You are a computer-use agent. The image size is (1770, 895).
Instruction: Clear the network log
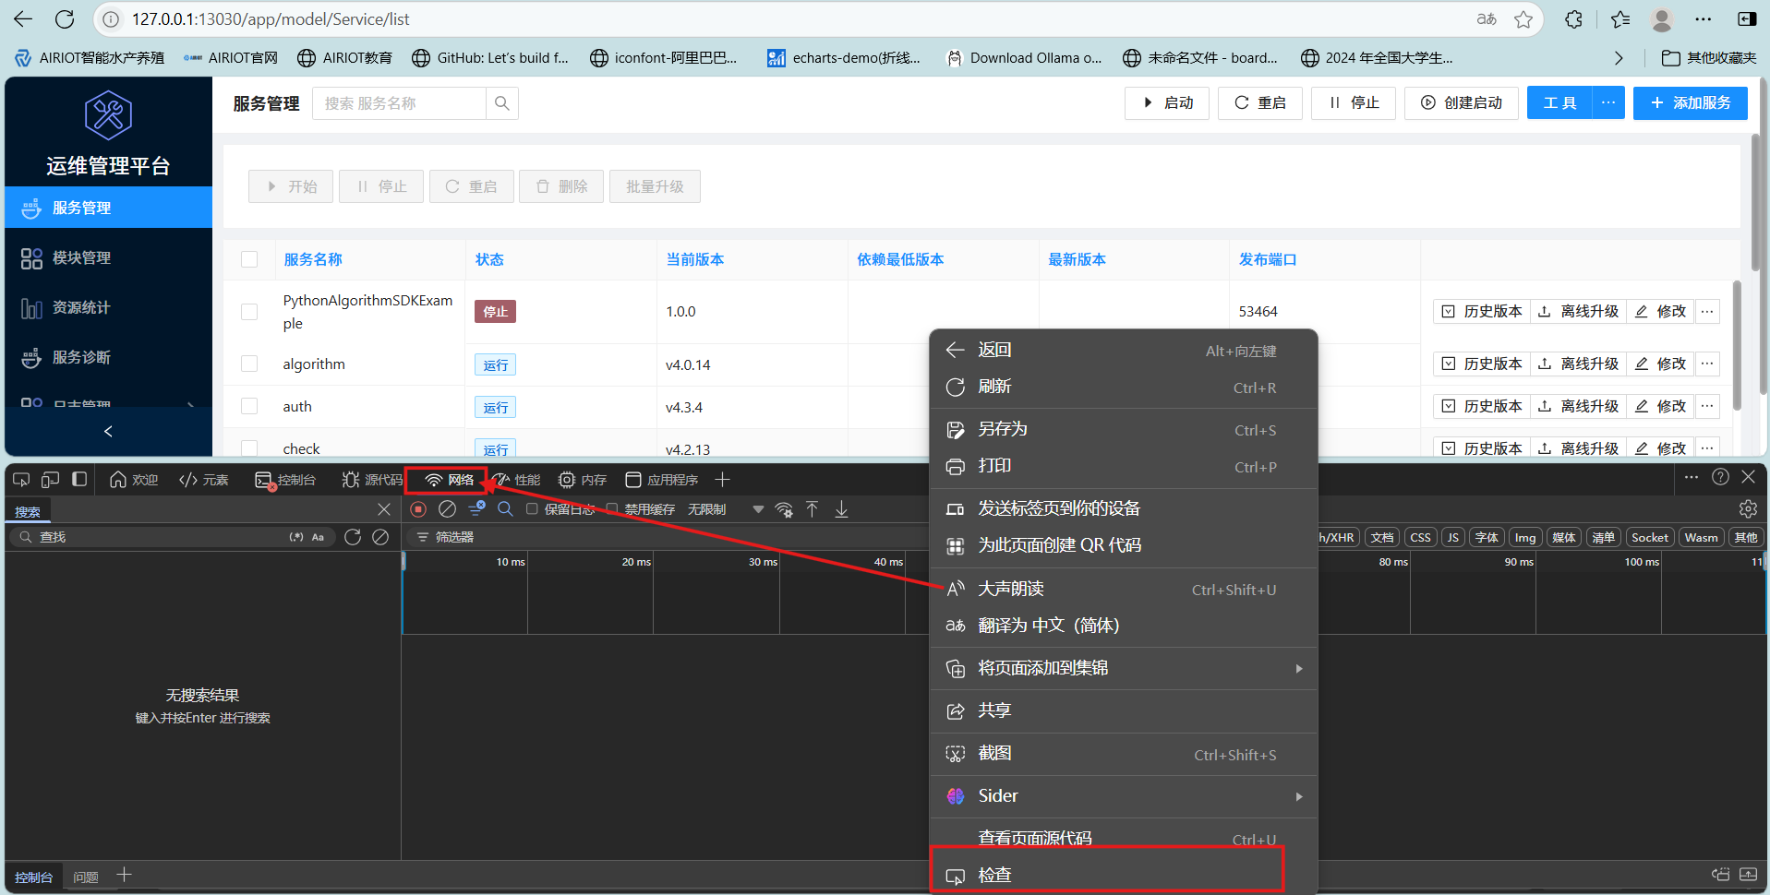point(447,509)
